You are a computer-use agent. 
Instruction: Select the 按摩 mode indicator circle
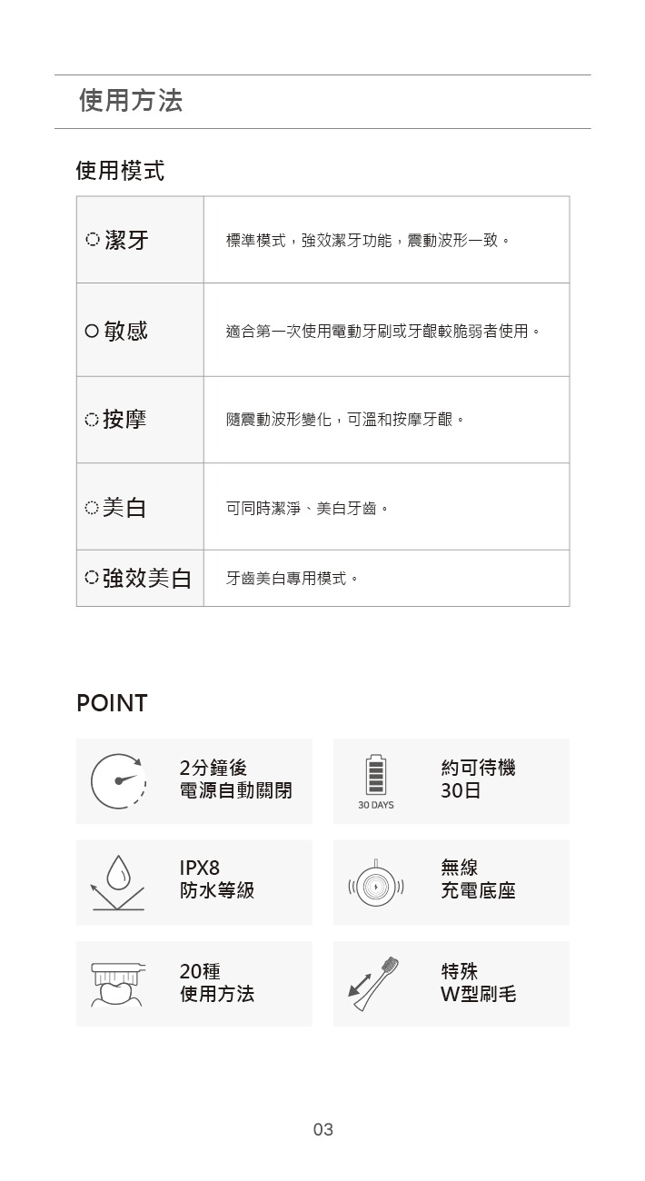click(x=91, y=420)
